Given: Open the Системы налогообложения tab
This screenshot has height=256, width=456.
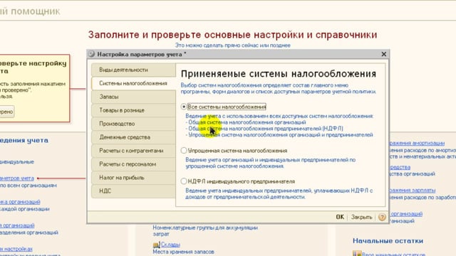Looking at the screenshot, I should click(x=133, y=83).
